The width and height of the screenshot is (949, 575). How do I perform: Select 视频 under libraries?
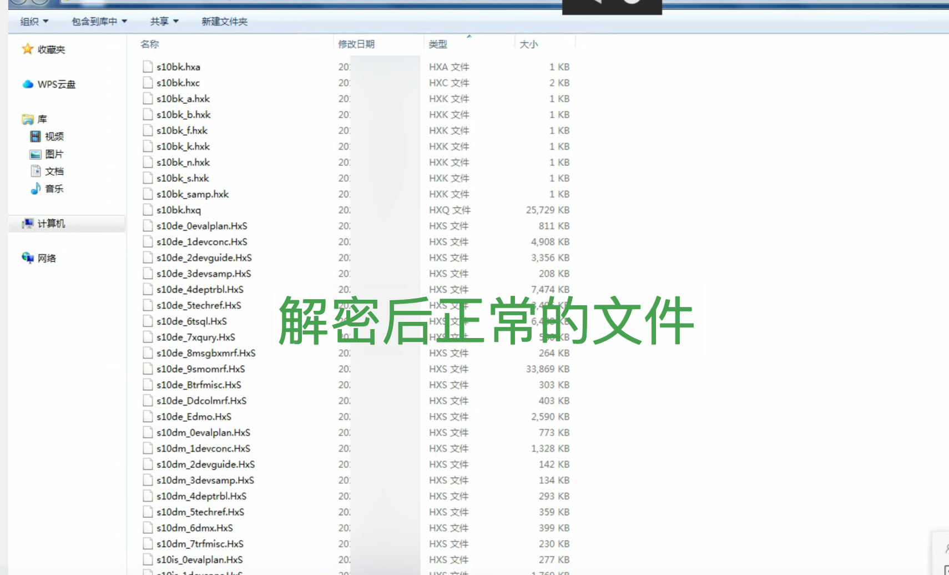(54, 137)
